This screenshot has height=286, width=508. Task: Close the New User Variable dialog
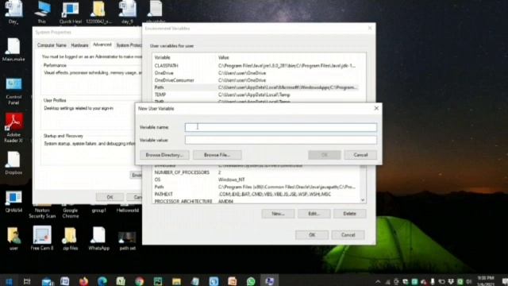tap(376, 108)
